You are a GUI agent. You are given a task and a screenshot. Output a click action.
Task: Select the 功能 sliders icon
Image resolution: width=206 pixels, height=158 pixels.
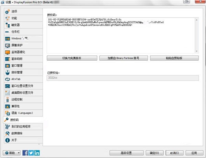click(x=7, y=18)
